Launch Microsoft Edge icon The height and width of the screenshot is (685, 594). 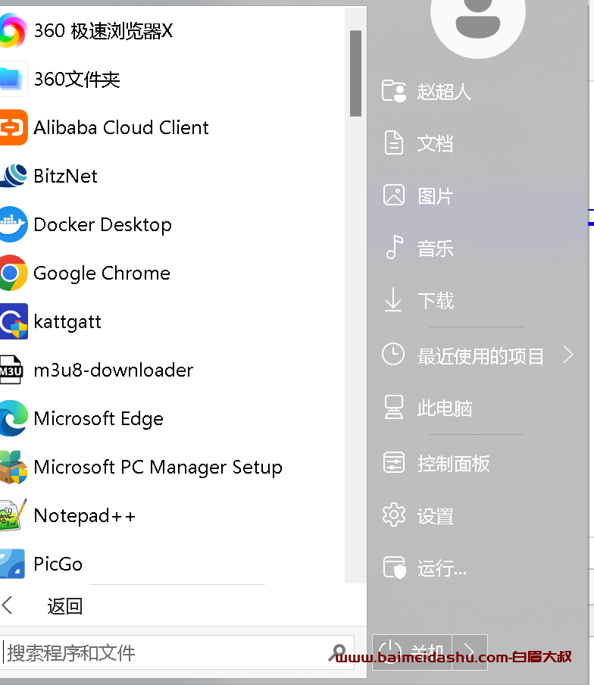pos(13,418)
